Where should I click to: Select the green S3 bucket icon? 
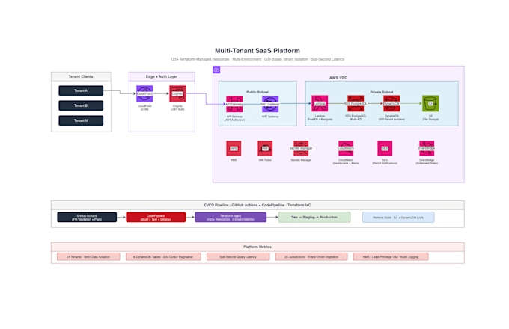coord(430,103)
